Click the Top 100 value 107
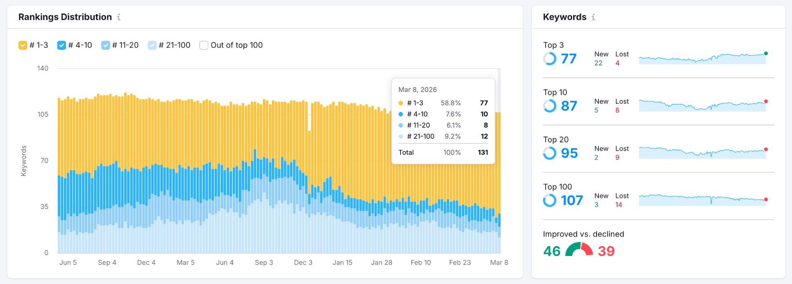This screenshot has height=284, width=792. click(x=572, y=200)
